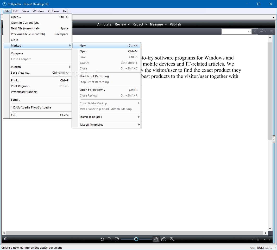Viewport: 277px width, 250px height.
Task: Open the tab list dropdown arrow at top right
Action: click(274, 17)
